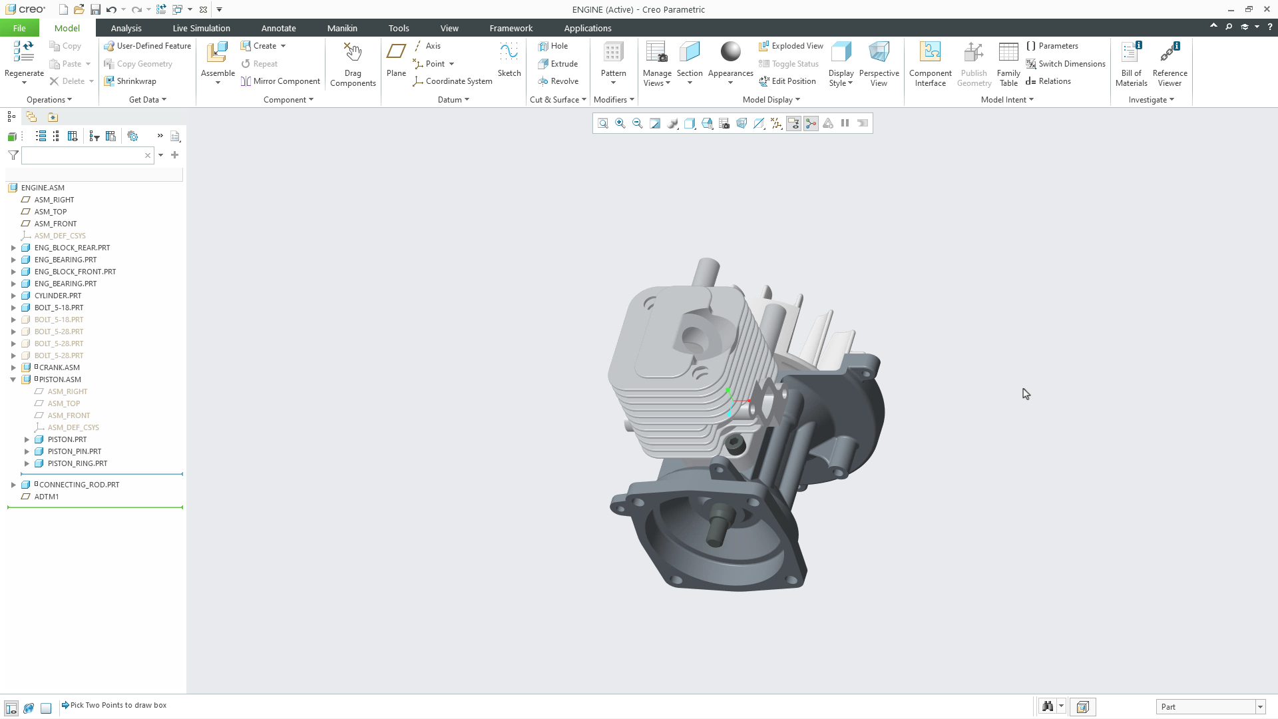Click the Extrude tool
This screenshot has height=719, width=1278.
[x=558, y=64]
